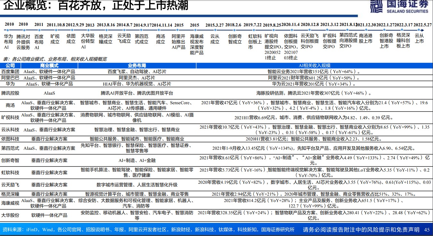Image resolution: width=433 pixels, height=236 pixels.
Task: Select the 海康威视 table row label
Action: pyautogui.click(x=10, y=203)
